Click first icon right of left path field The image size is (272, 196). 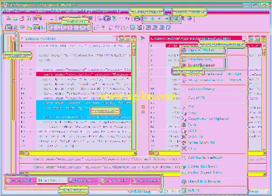tap(121, 38)
